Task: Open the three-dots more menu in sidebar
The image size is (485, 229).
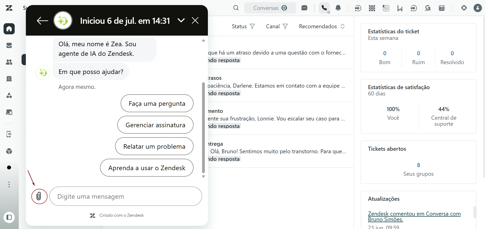Action: coord(9,184)
